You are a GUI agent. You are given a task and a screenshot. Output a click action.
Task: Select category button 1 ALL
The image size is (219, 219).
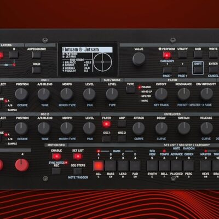click(x=99, y=166)
